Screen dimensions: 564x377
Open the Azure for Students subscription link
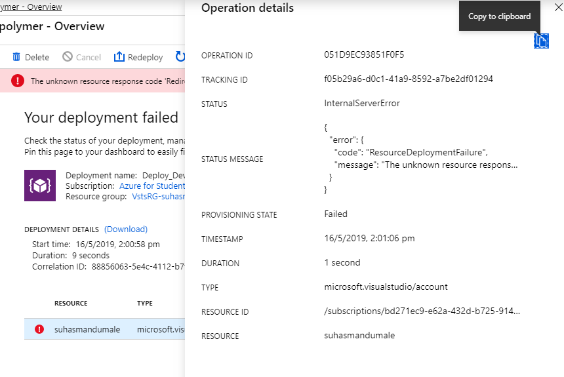(152, 186)
